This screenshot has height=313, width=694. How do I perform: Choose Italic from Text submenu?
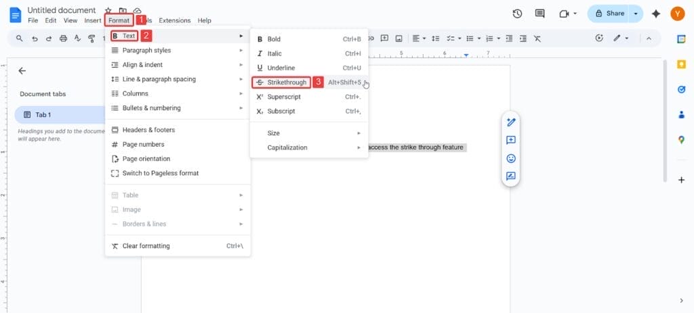309,53
